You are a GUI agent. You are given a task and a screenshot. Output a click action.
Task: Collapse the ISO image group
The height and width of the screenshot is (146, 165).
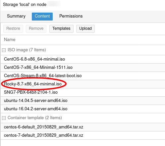coord(4,50)
